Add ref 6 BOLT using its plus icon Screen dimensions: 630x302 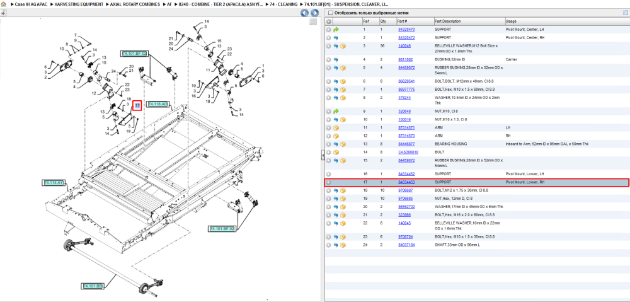coord(329,81)
